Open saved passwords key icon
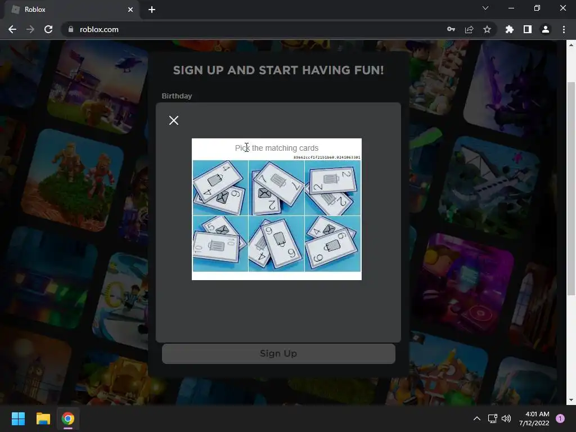Viewport: 576px width, 432px height. click(x=451, y=29)
